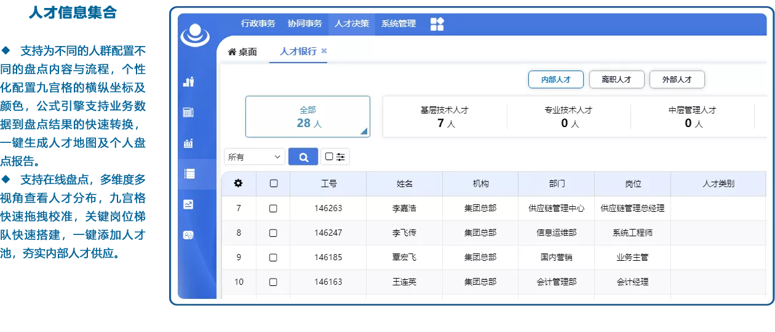Viewport: 775px width, 332px height.
Task: Toggle the advanced filter checkbox button
Action: tap(335, 156)
